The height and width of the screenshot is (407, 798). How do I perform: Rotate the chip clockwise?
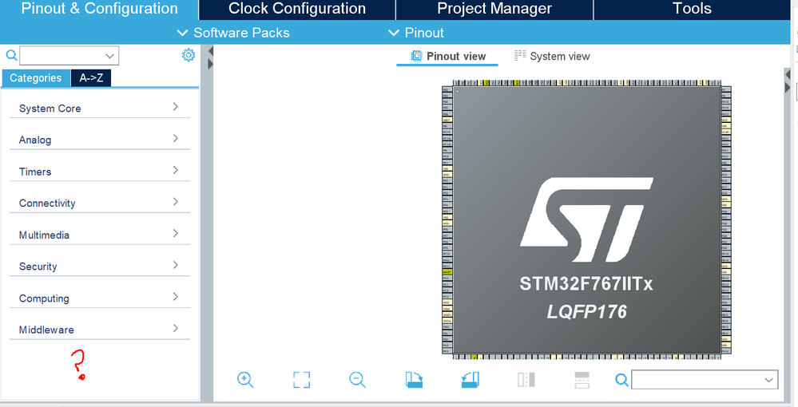(x=414, y=380)
